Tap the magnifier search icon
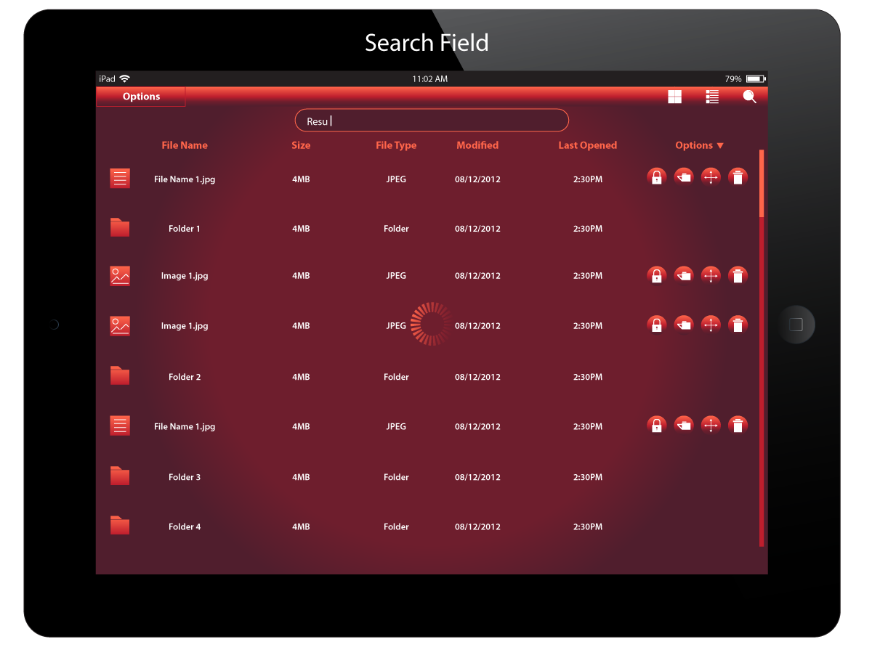 (x=750, y=97)
